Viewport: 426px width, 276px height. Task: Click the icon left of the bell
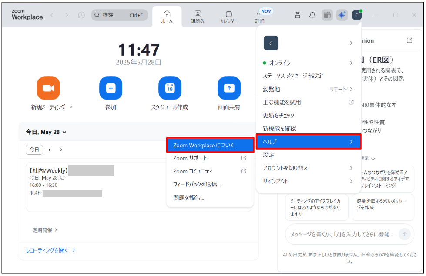(298, 15)
